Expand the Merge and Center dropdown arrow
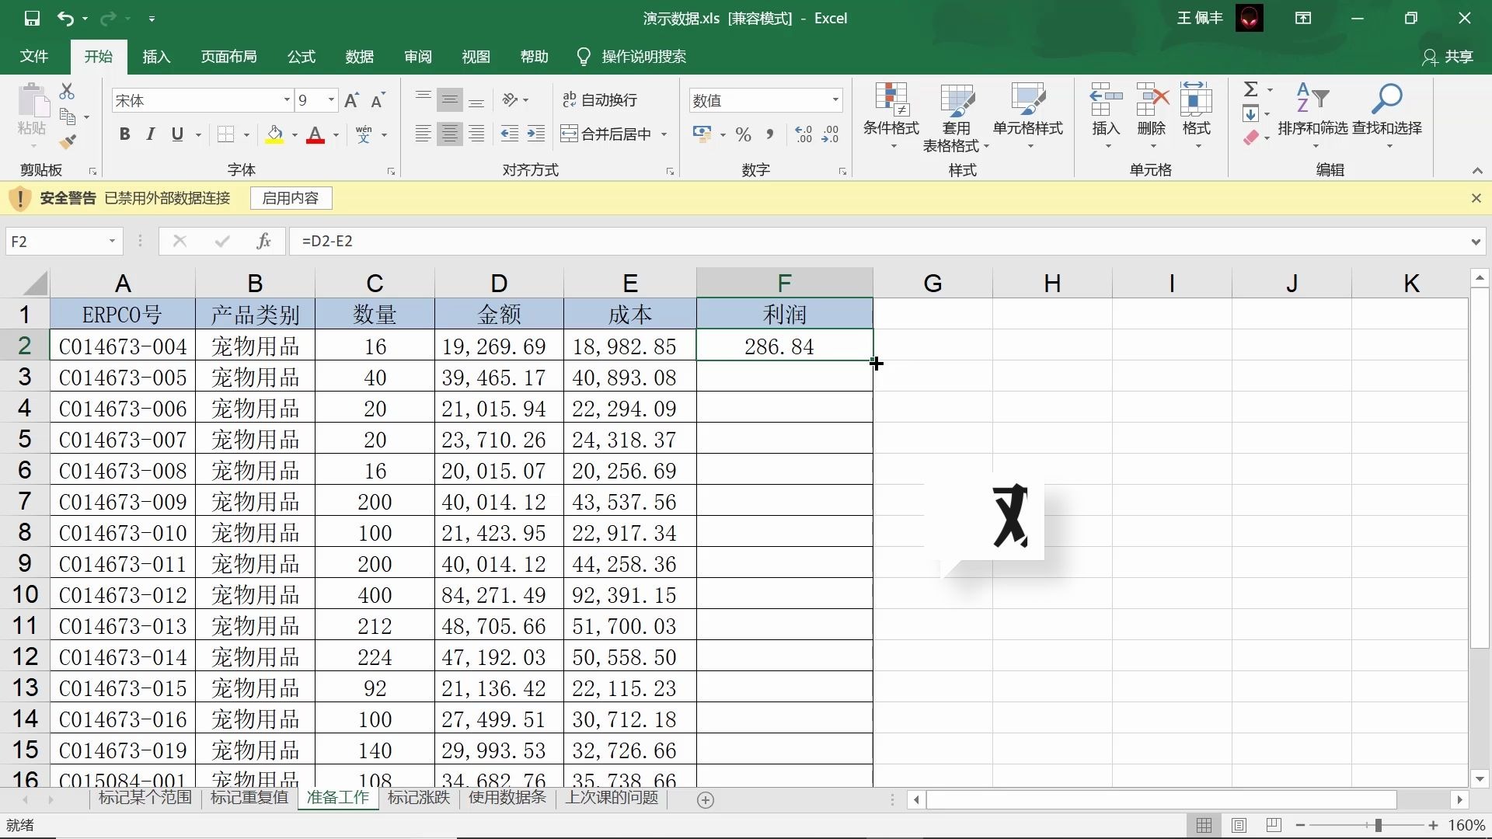Image resolution: width=1492 pixels, height=839 pixels. tap(664, 134)
